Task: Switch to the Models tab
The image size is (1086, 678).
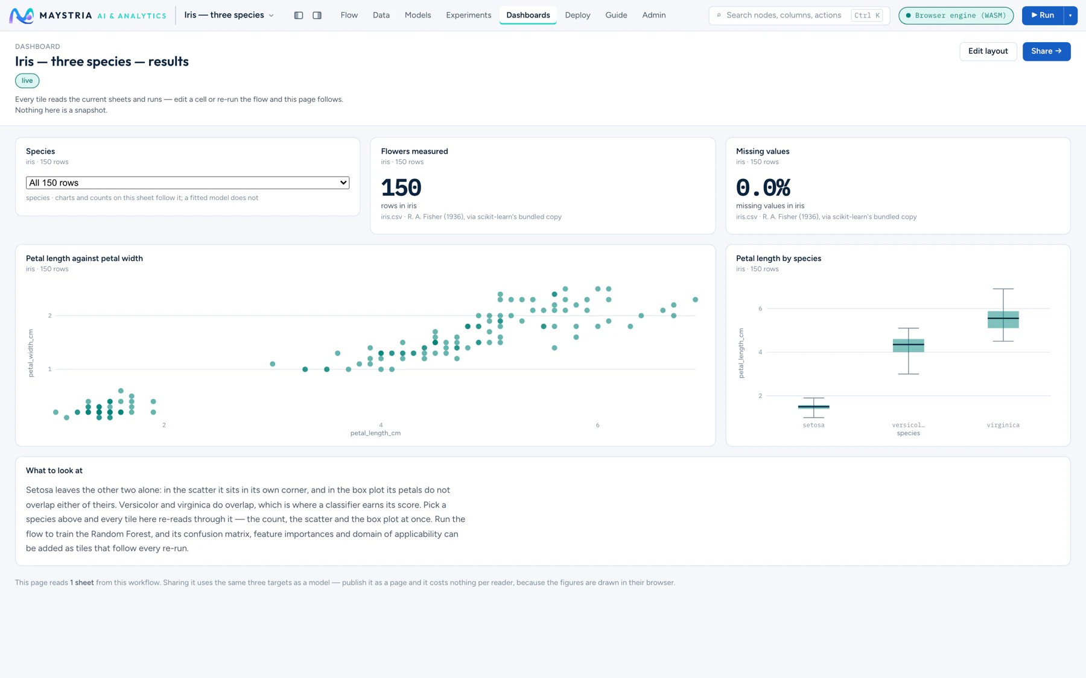Action: tap(418, 15)
